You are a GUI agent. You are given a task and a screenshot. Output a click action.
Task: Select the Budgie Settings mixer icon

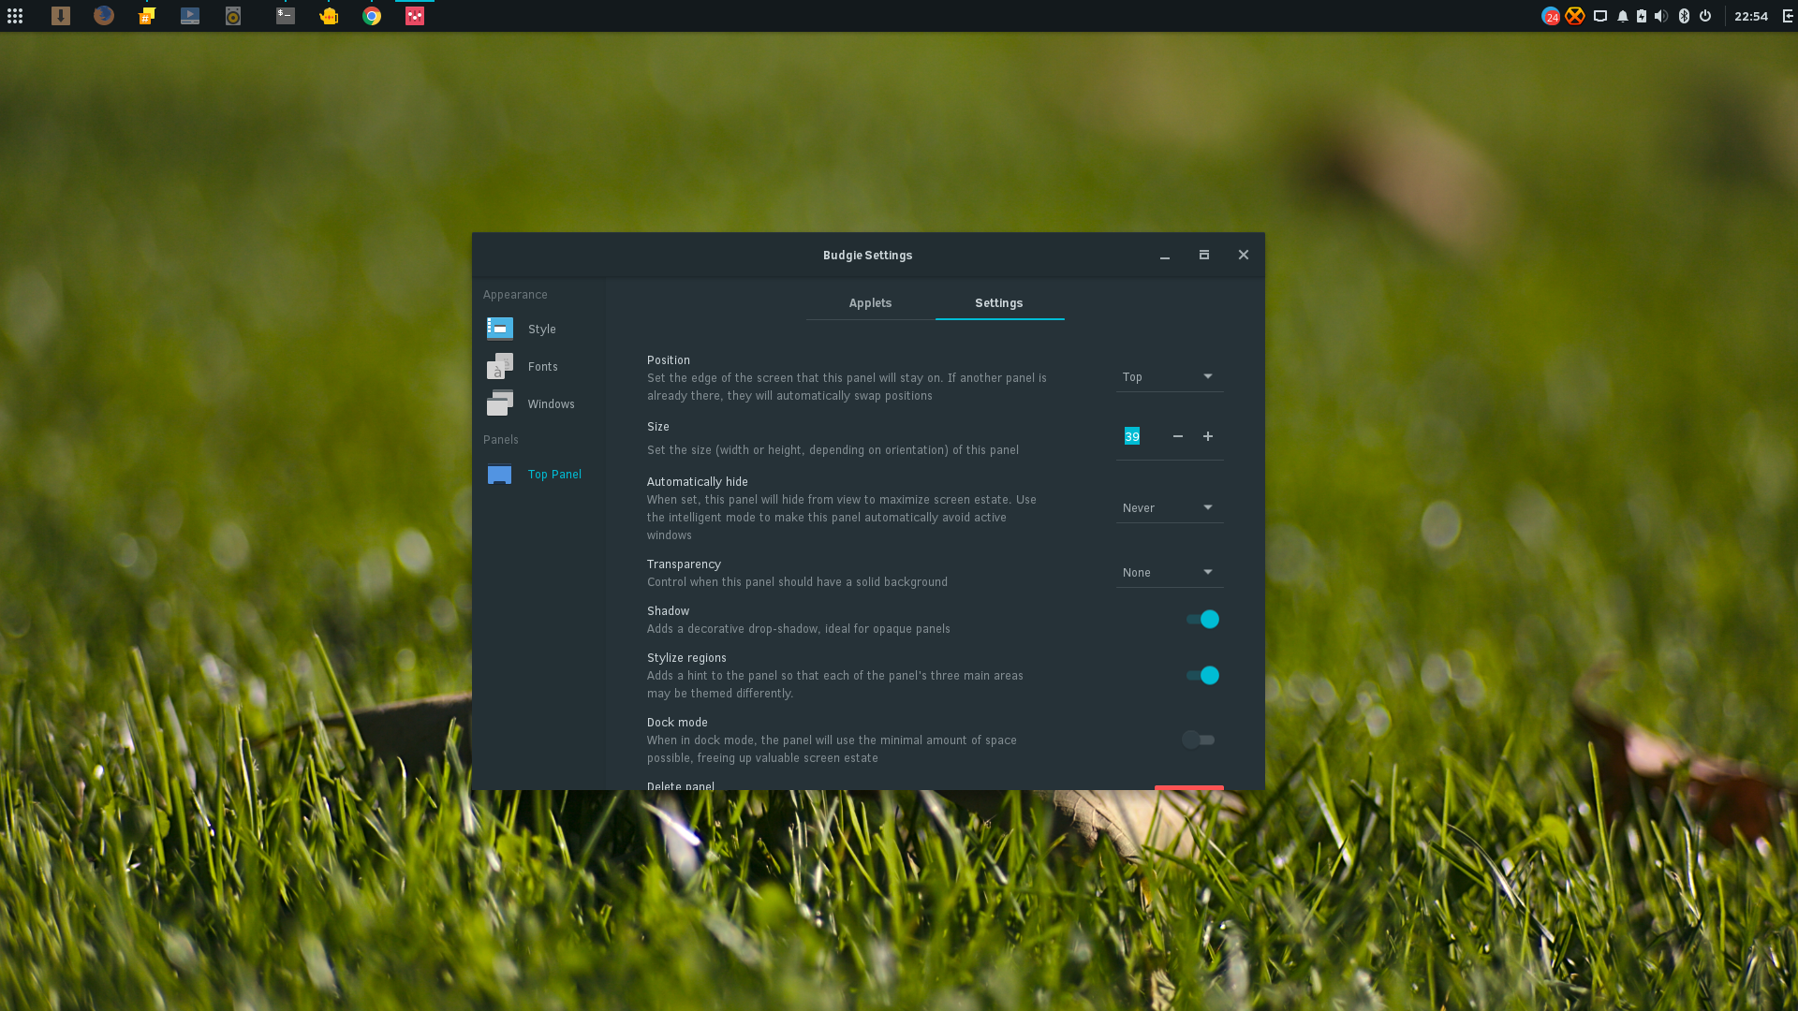click(x=415, y=16)
